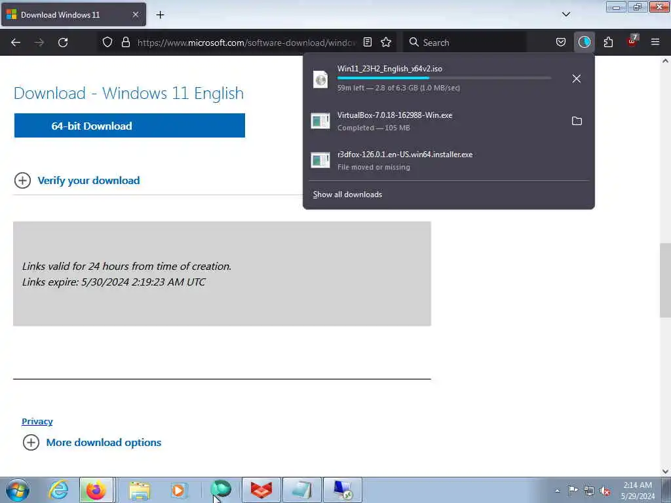This screenshot has width=671, height=503.
Task: Select the Download Windows 11 tab
Action: point(73,14)
